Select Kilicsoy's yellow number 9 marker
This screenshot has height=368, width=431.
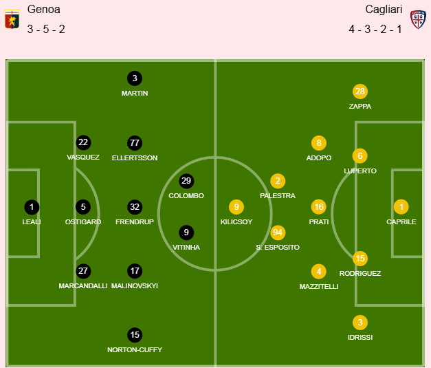tap(236, 207)
